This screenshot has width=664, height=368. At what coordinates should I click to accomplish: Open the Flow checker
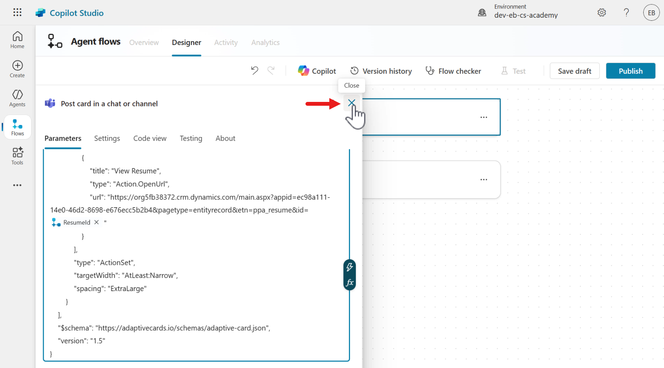coord(453,71)
